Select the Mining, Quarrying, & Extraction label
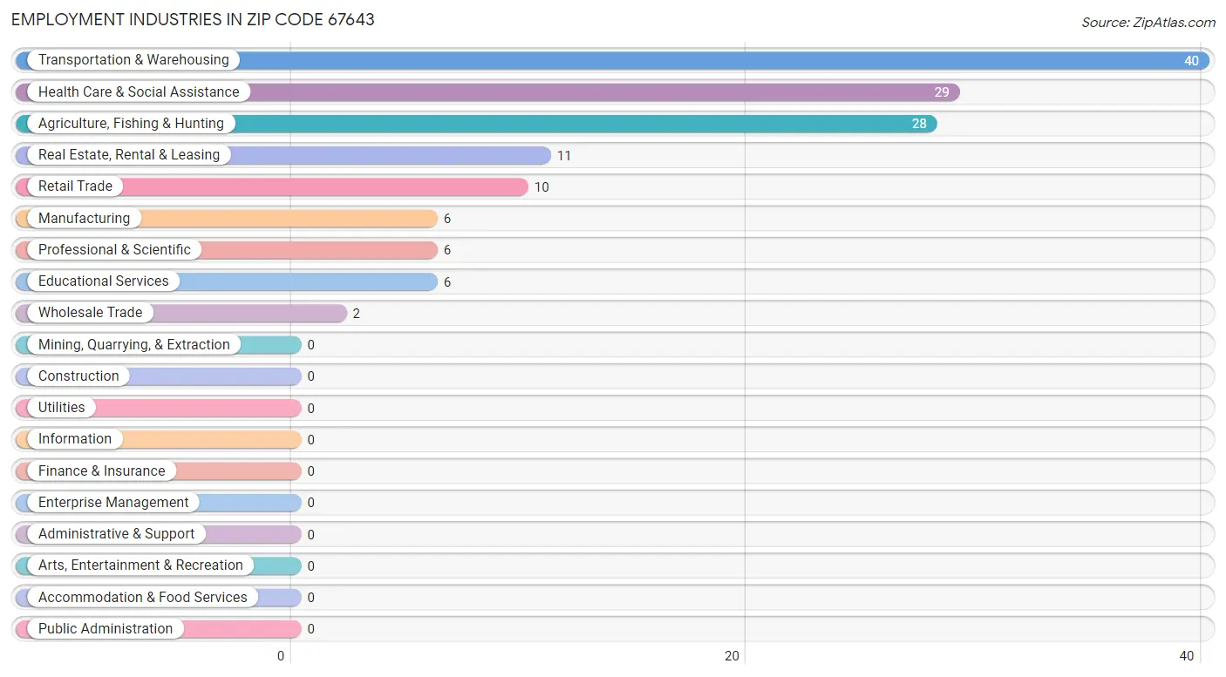Image resolution: width=1226 pixels, height=677 pixels. click(134, 344)
